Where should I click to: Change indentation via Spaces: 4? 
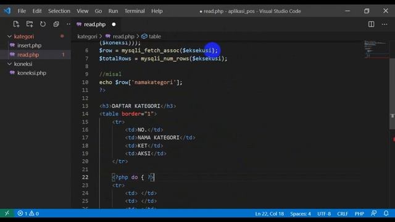301,214
